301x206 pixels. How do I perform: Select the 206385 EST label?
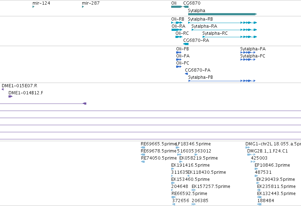(x=200, y=201)
